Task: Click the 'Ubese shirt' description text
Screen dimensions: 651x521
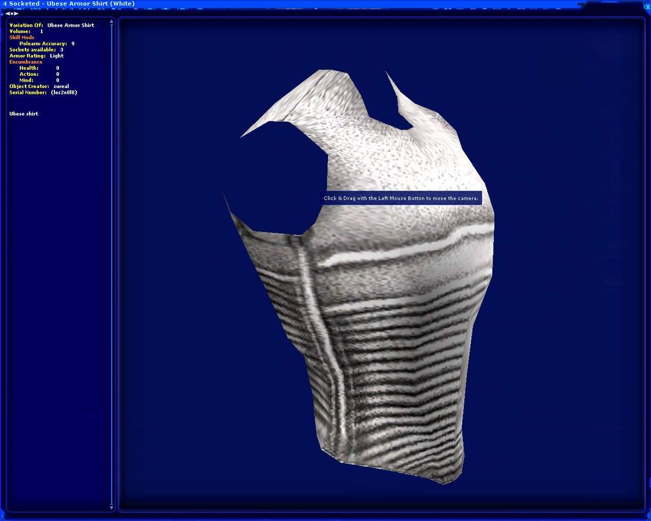Action: [x=24, y=114]
